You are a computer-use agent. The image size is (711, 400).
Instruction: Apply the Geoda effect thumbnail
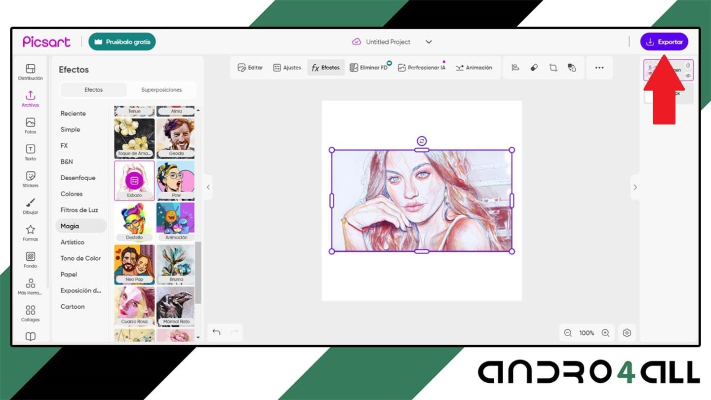tap(176, 138)
